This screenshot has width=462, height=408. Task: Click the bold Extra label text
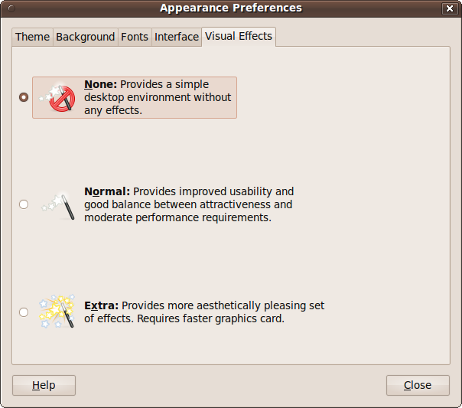click(101, 305)
